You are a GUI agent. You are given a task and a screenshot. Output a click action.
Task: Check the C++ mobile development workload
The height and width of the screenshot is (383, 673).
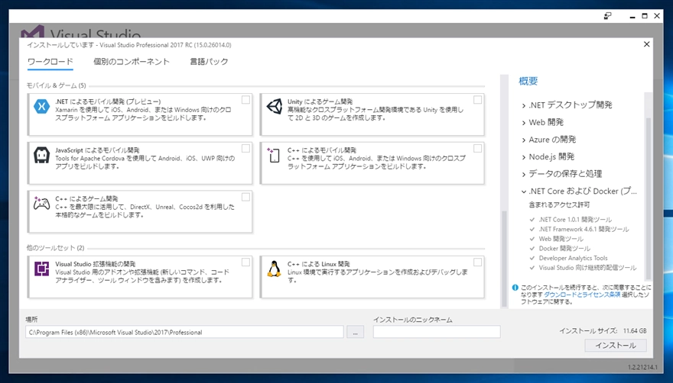[477, 149]
